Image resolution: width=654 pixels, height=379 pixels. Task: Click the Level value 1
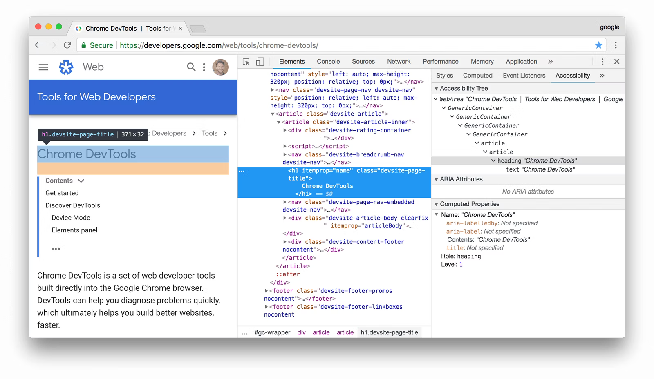click(461, 265)
